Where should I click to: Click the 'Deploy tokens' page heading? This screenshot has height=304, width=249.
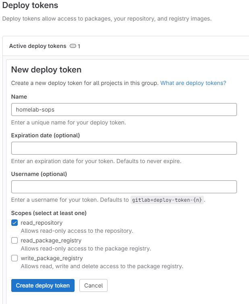coord(30,6)
